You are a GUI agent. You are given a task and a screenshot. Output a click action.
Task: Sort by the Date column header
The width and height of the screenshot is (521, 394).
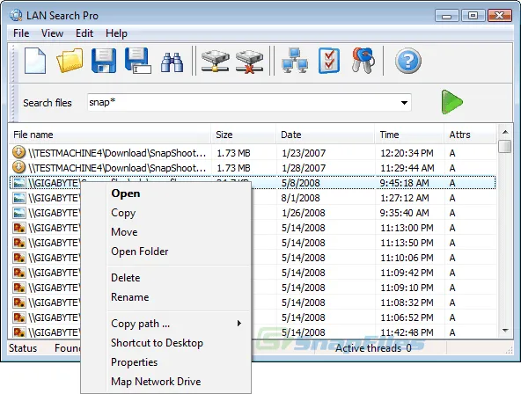326,135
